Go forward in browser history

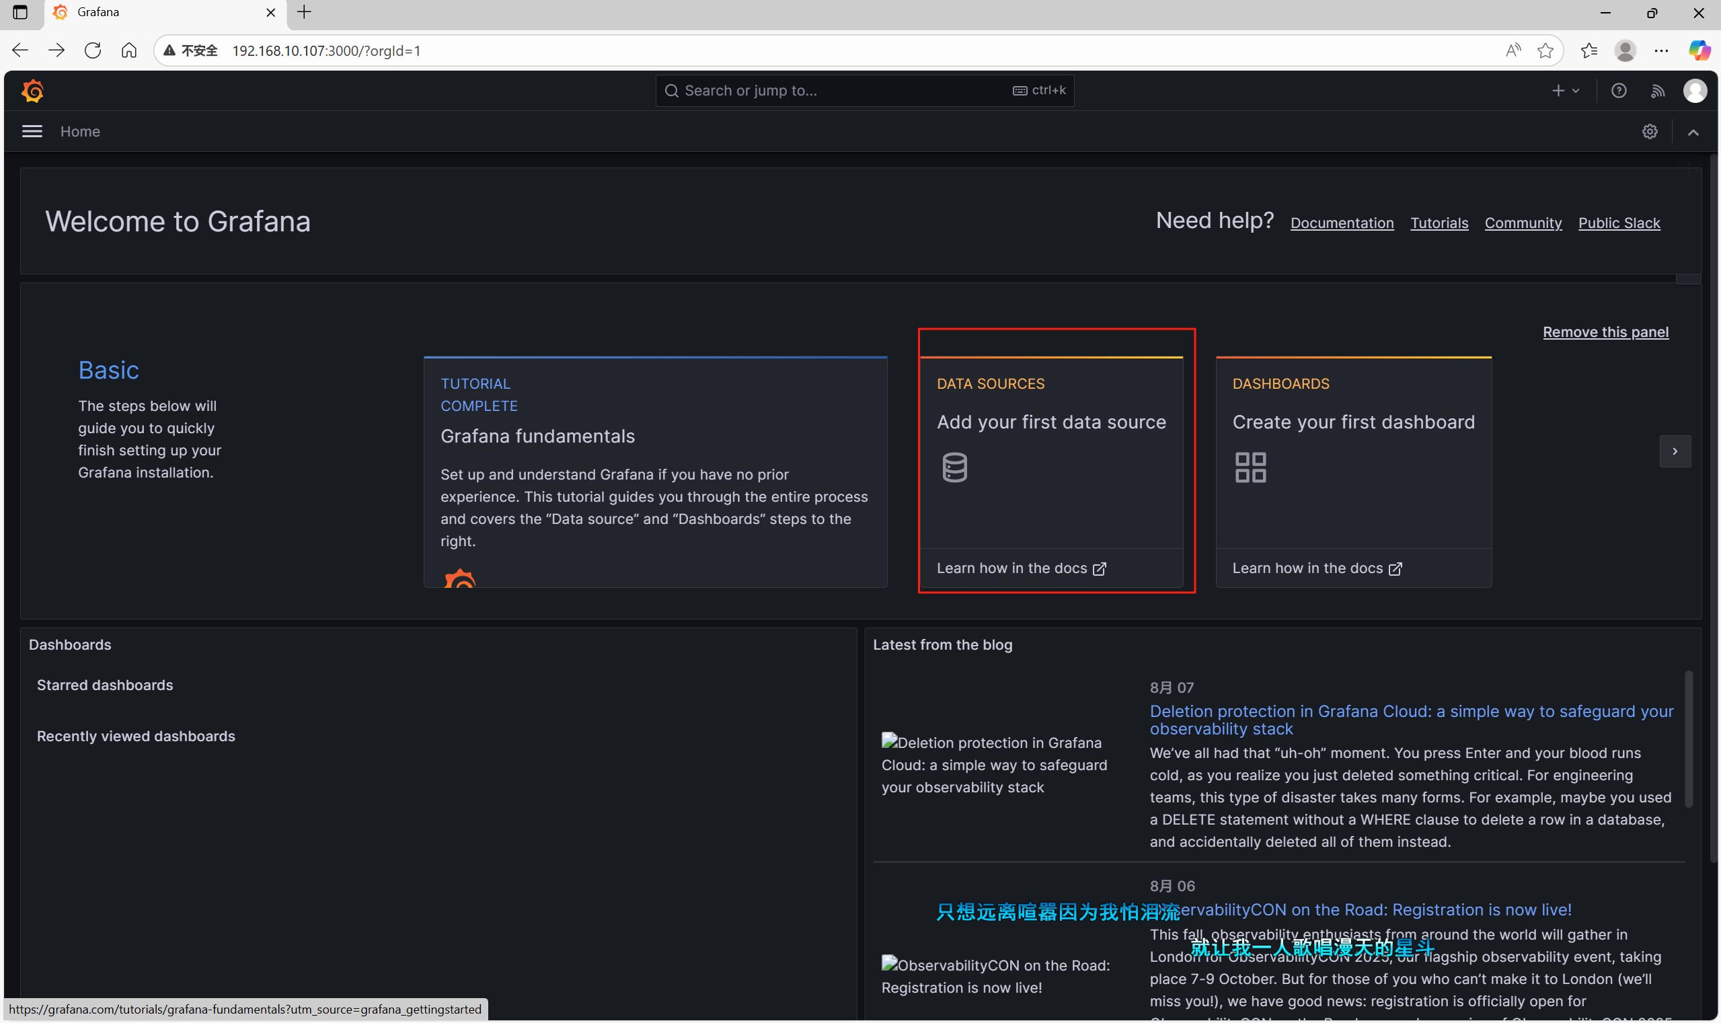coord(56,50)
